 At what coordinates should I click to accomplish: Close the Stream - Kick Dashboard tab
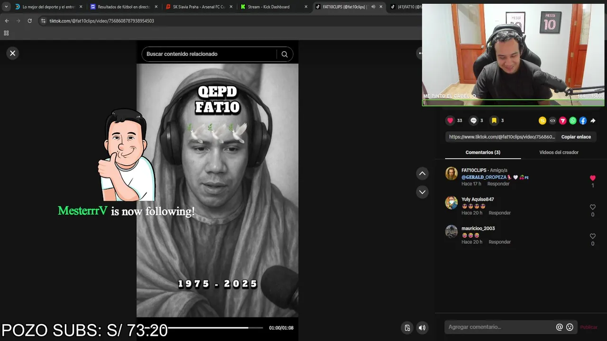[x=306, y=7]
